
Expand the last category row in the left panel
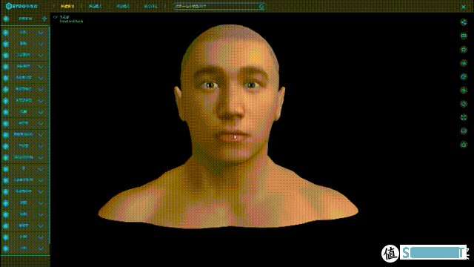point(41,248)
